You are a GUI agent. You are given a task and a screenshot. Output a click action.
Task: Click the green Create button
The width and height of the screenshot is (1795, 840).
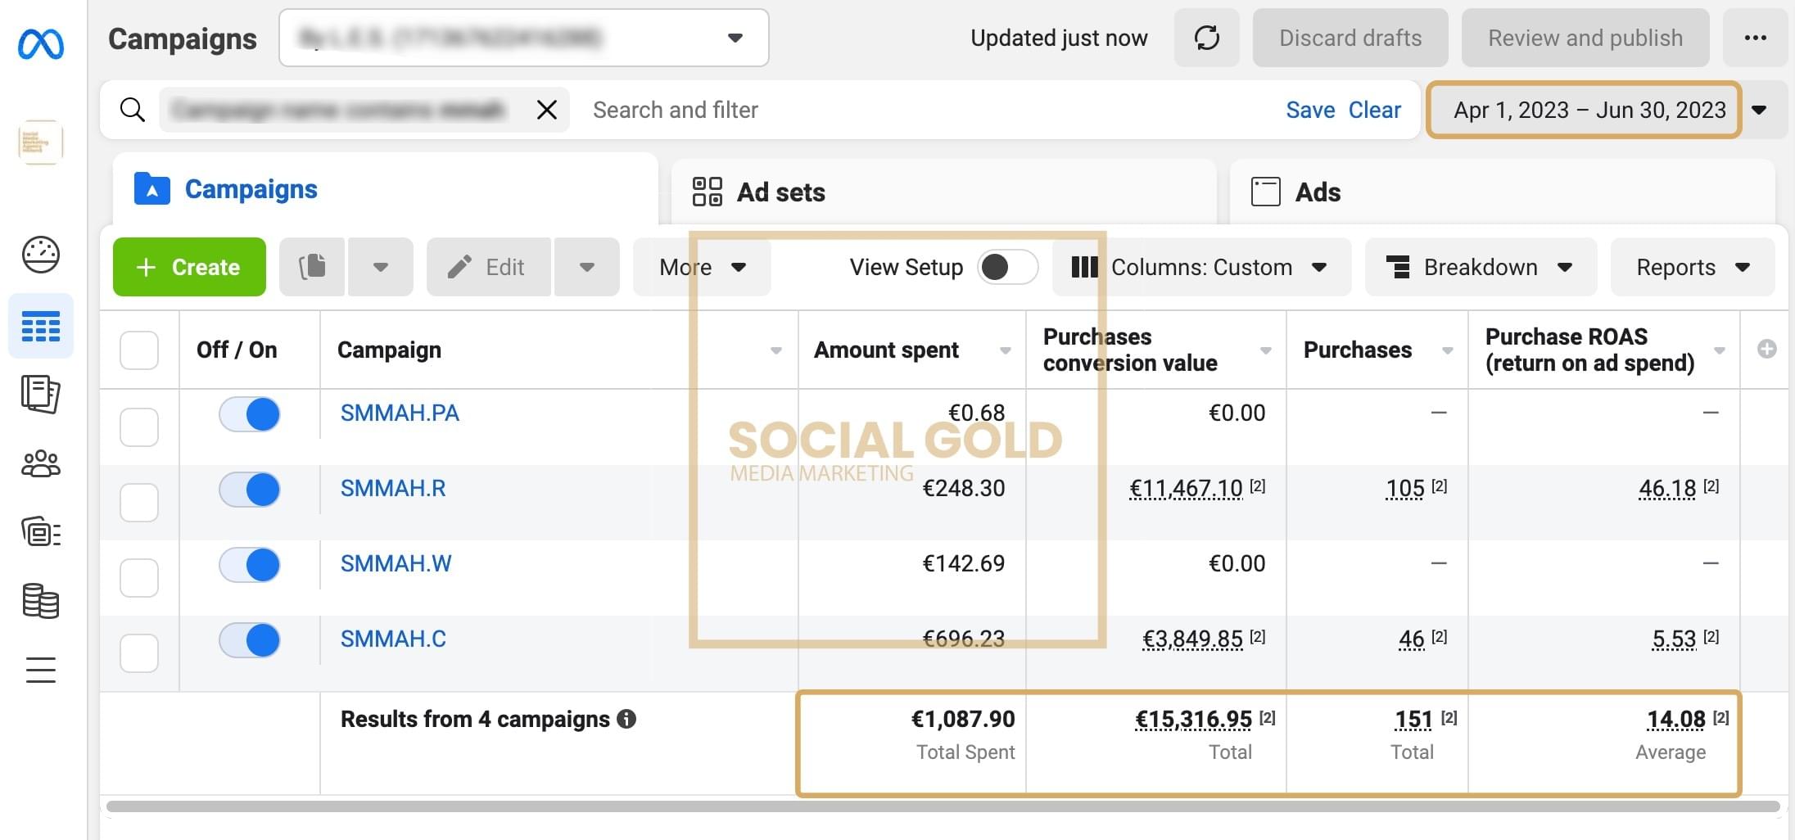[189, 267]
